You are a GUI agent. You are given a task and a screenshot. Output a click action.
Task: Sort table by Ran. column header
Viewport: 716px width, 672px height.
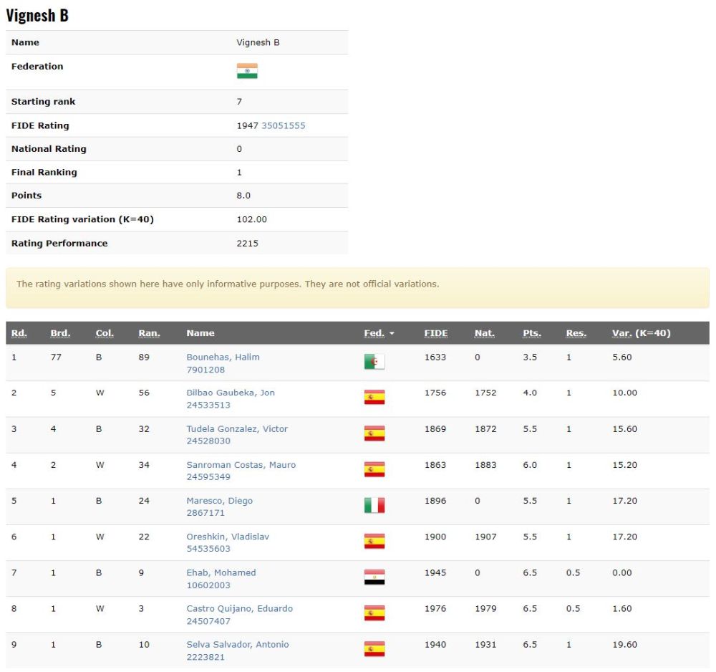[x=150, y=333]
